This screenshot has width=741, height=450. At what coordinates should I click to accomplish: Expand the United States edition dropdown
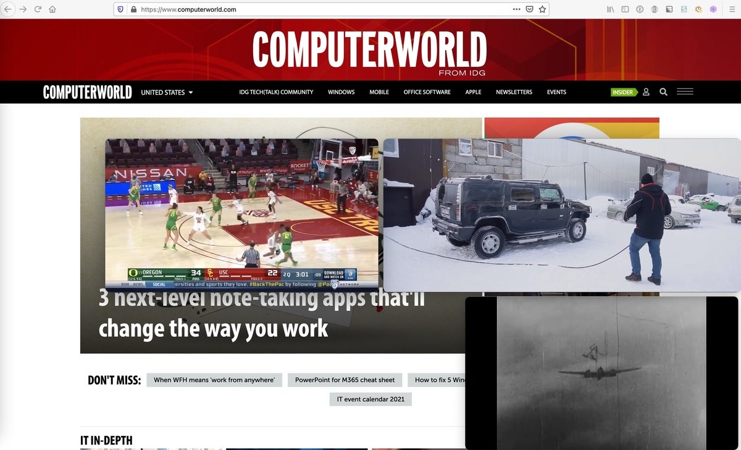[x=167, y=92]
